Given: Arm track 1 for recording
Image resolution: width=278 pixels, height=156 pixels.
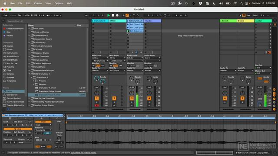Looking at the screenshot, I should tap(97, 105).
